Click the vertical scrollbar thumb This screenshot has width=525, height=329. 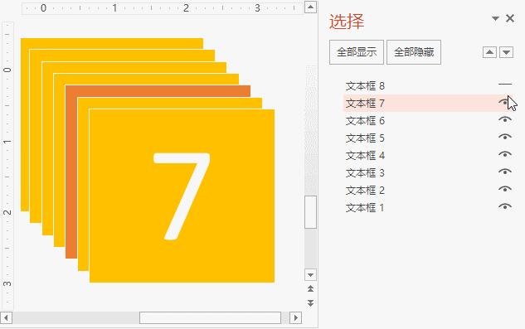pos(311,212)
